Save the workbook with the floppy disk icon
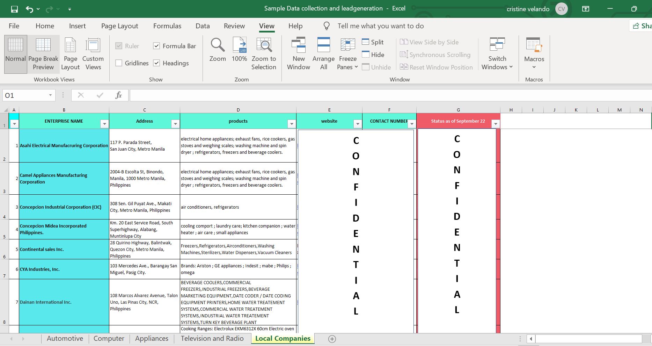The image size is (652, 346). pos(14,9)
